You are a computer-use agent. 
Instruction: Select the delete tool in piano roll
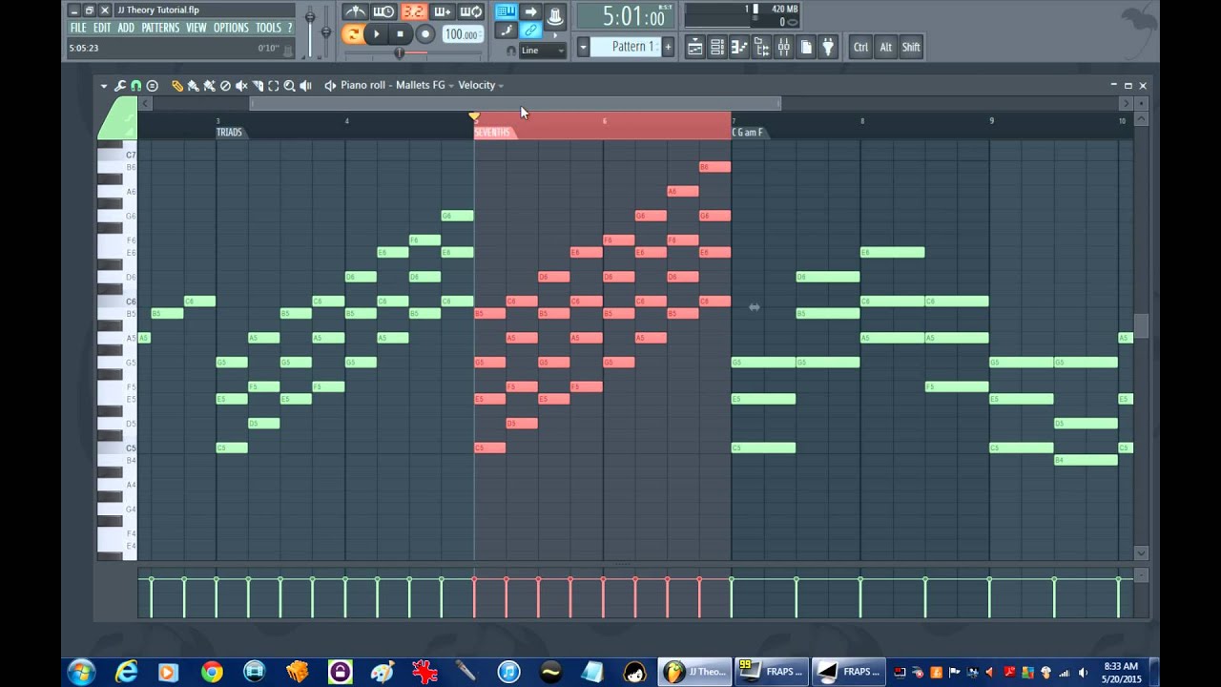click(225, 85)
